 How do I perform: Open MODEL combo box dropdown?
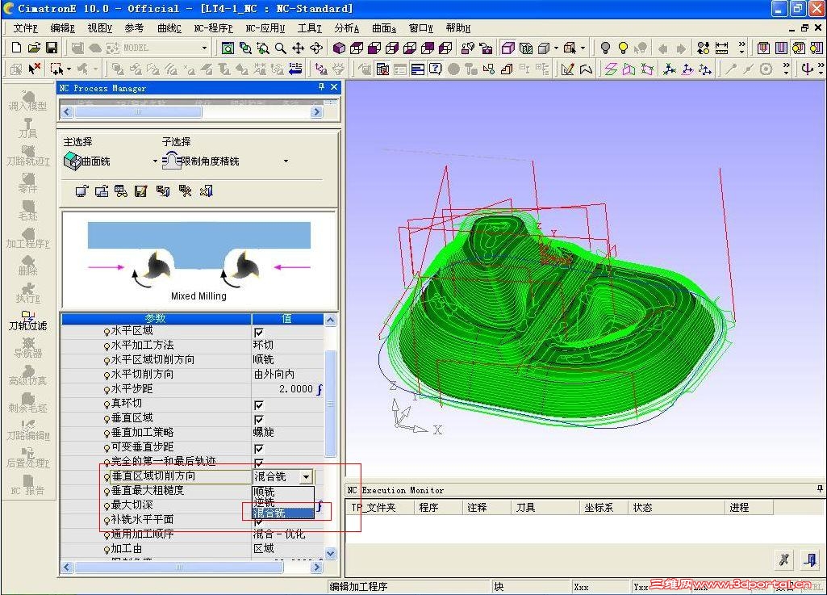click(205, 48)
